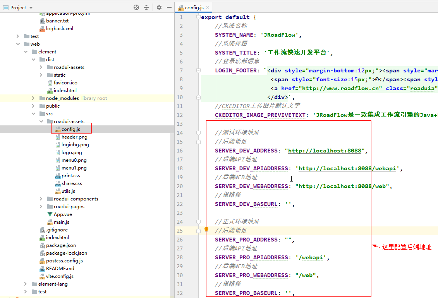Click SYSTEM_NAME property on line 3

[x=234, y=35]
